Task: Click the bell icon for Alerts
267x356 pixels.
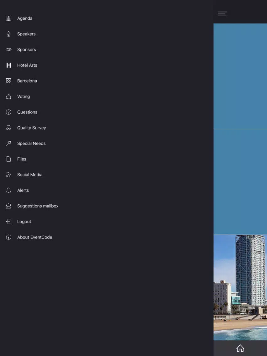Action: coord(8,190)
